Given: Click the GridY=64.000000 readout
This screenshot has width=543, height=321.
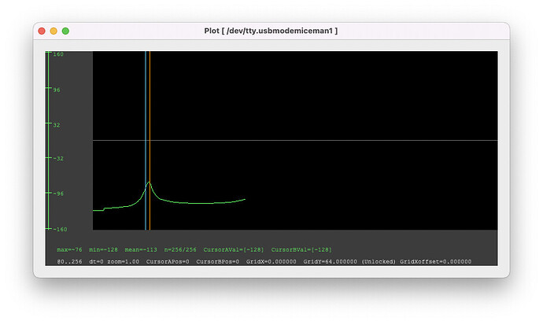Looking at the screenshot, I should point(330,262).
